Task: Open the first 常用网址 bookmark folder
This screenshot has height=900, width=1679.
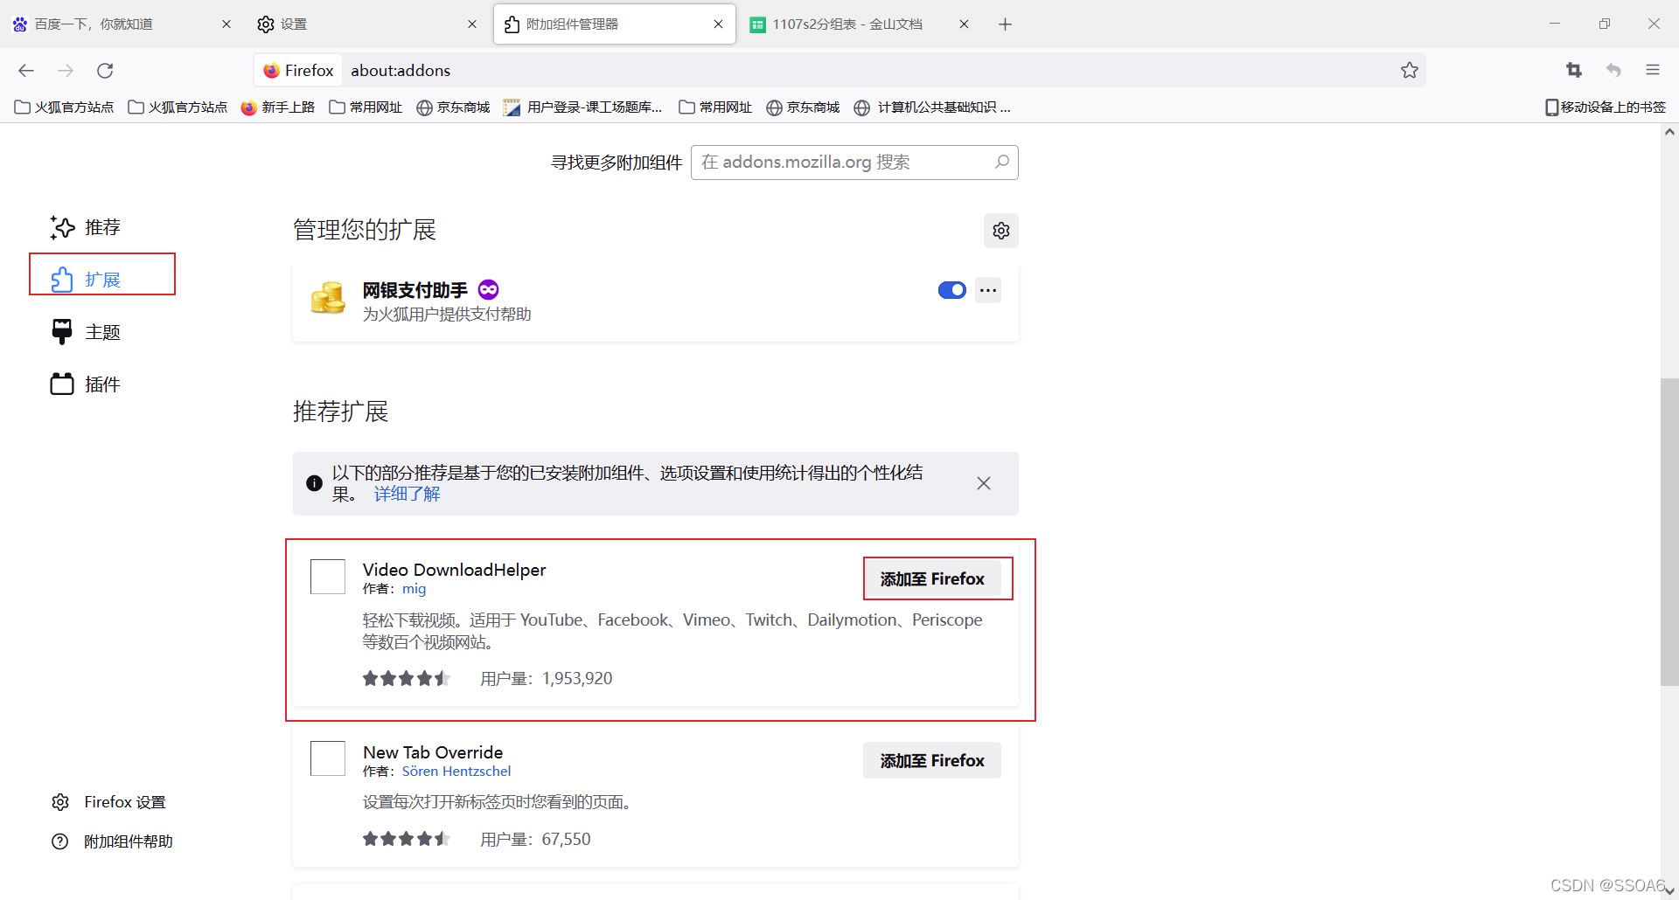Action: pyautogui.click(x=366, y=107)
